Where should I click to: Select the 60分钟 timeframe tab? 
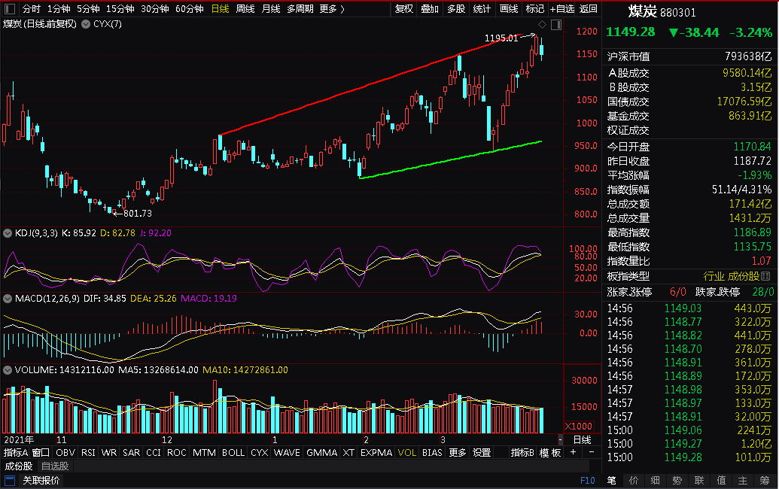coord(189,9)
